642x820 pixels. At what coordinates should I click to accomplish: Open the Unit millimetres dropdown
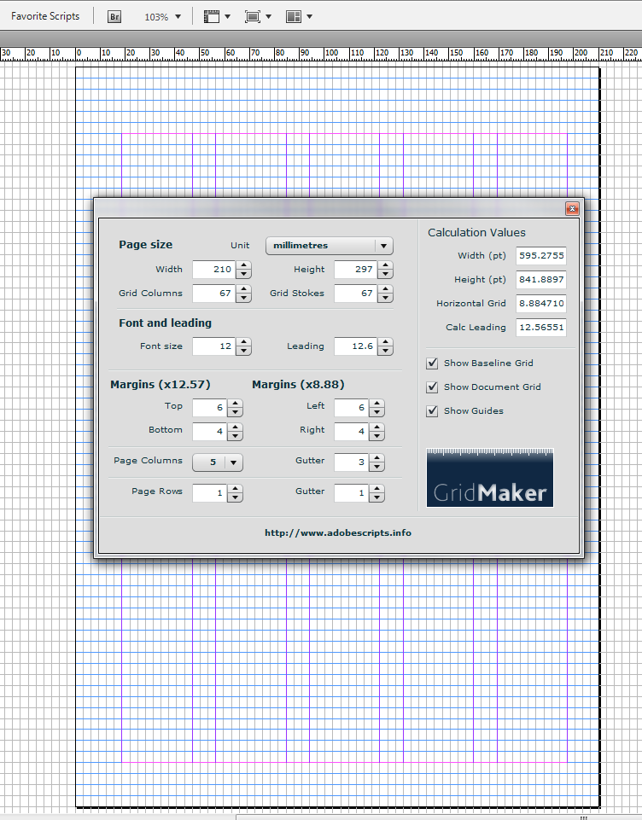click(x=329, y=245)
